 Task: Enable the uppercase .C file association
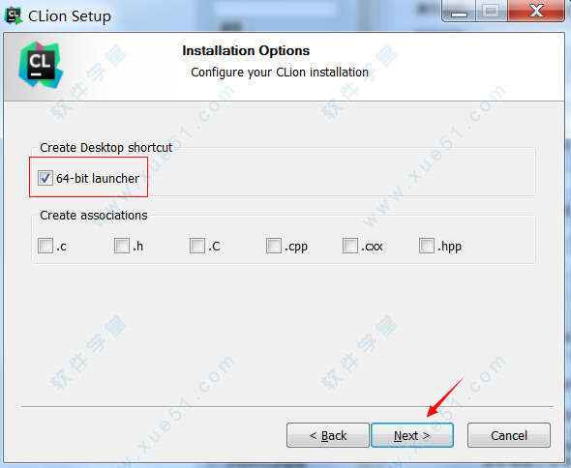pos(197,246)
